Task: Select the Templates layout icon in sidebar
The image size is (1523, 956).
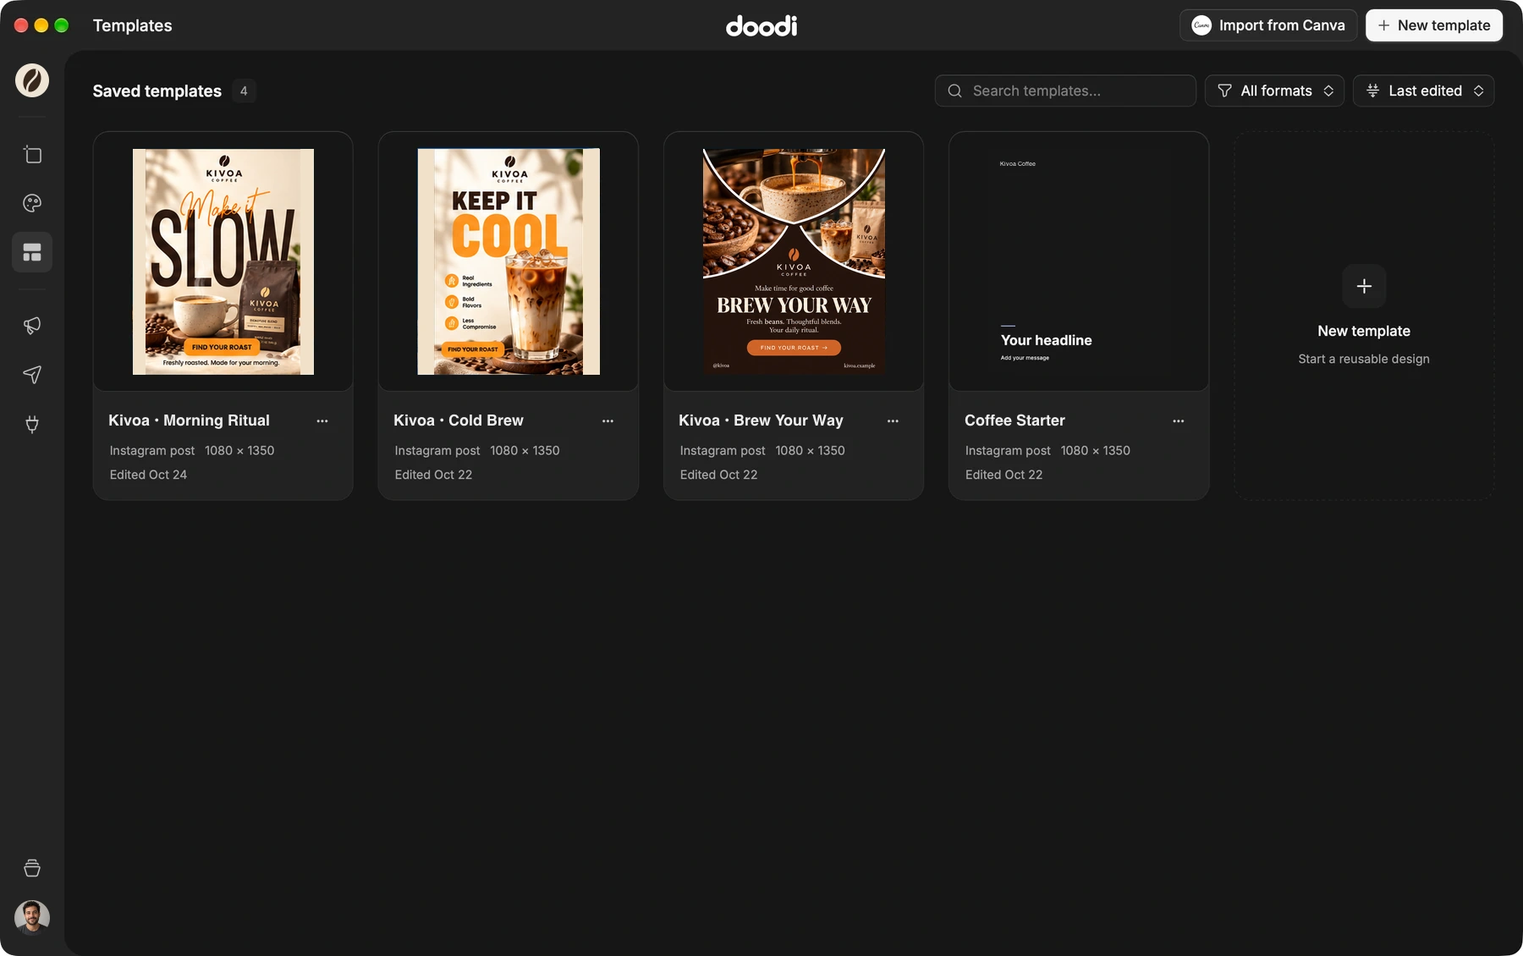Action: tap(32, 252)
